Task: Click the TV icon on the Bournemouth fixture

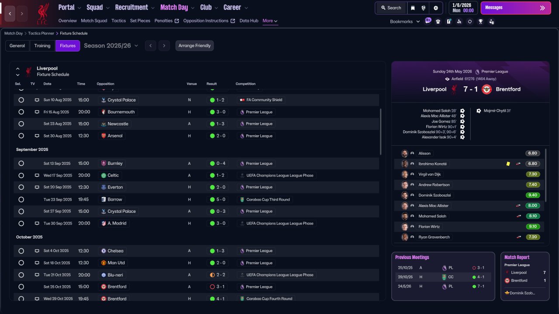Action: coord(37,112)
